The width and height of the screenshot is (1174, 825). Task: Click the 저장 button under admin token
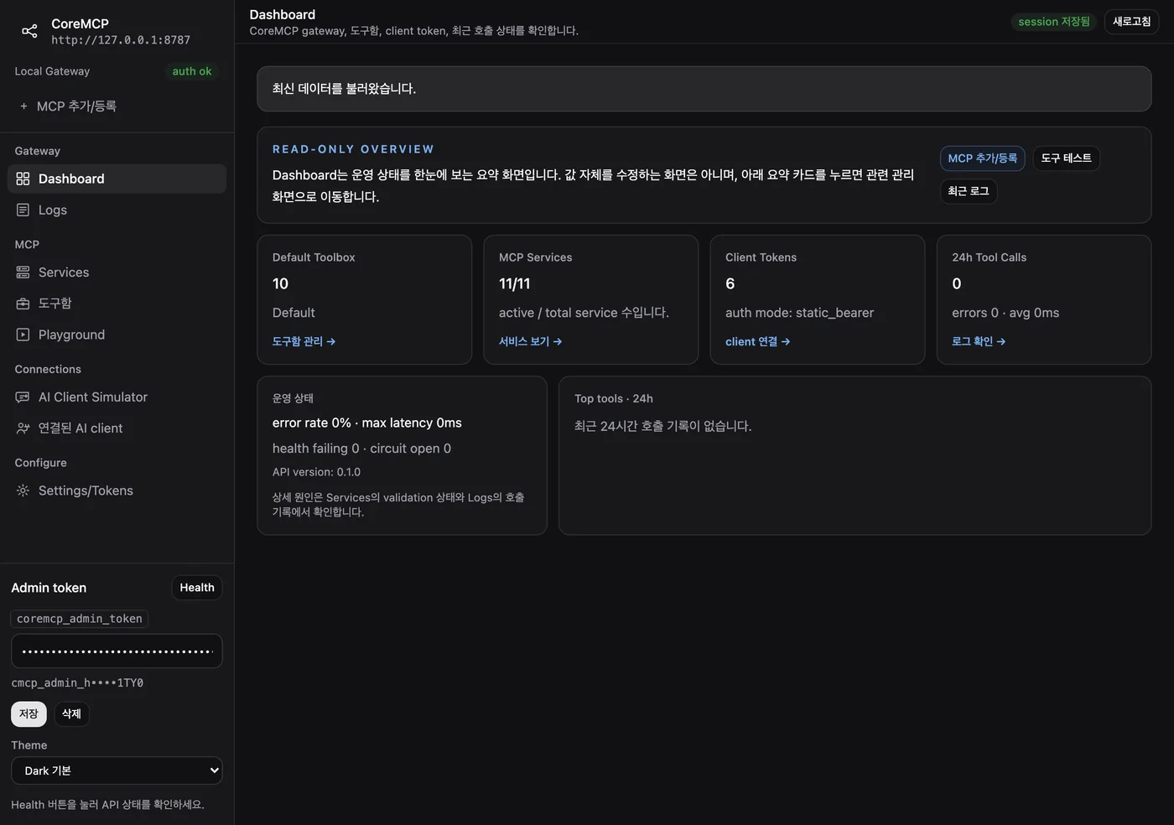pos(29,714)
